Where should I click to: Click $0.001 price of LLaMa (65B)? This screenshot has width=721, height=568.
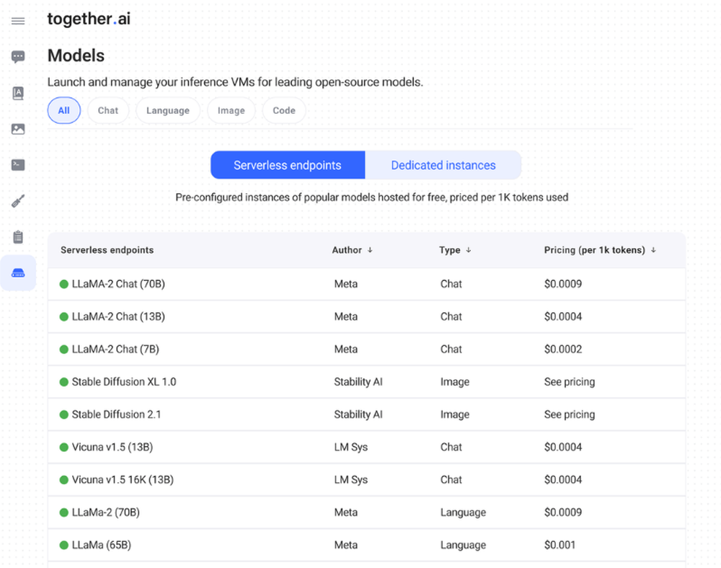[x=559, y=545]
